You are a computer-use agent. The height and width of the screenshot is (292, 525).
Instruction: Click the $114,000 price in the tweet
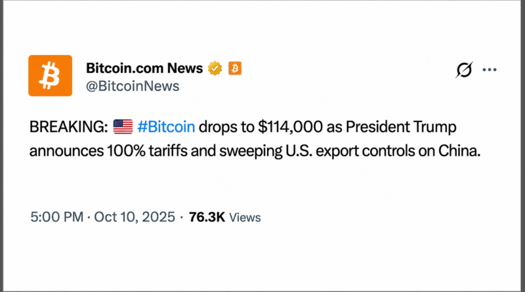tap(290, 127)
